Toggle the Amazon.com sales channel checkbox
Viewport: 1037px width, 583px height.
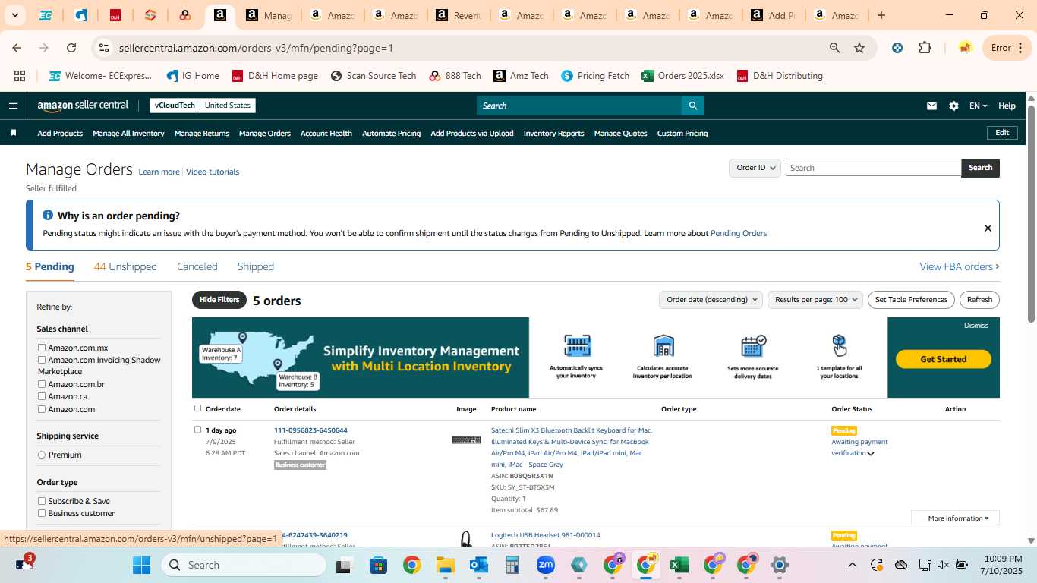click(x=42, y=409)
